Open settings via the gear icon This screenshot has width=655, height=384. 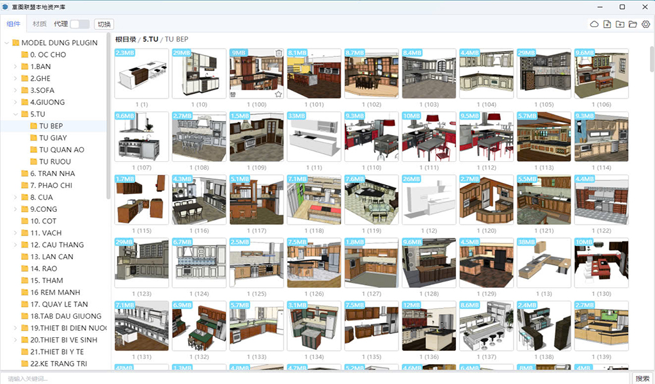click(645, 24)
